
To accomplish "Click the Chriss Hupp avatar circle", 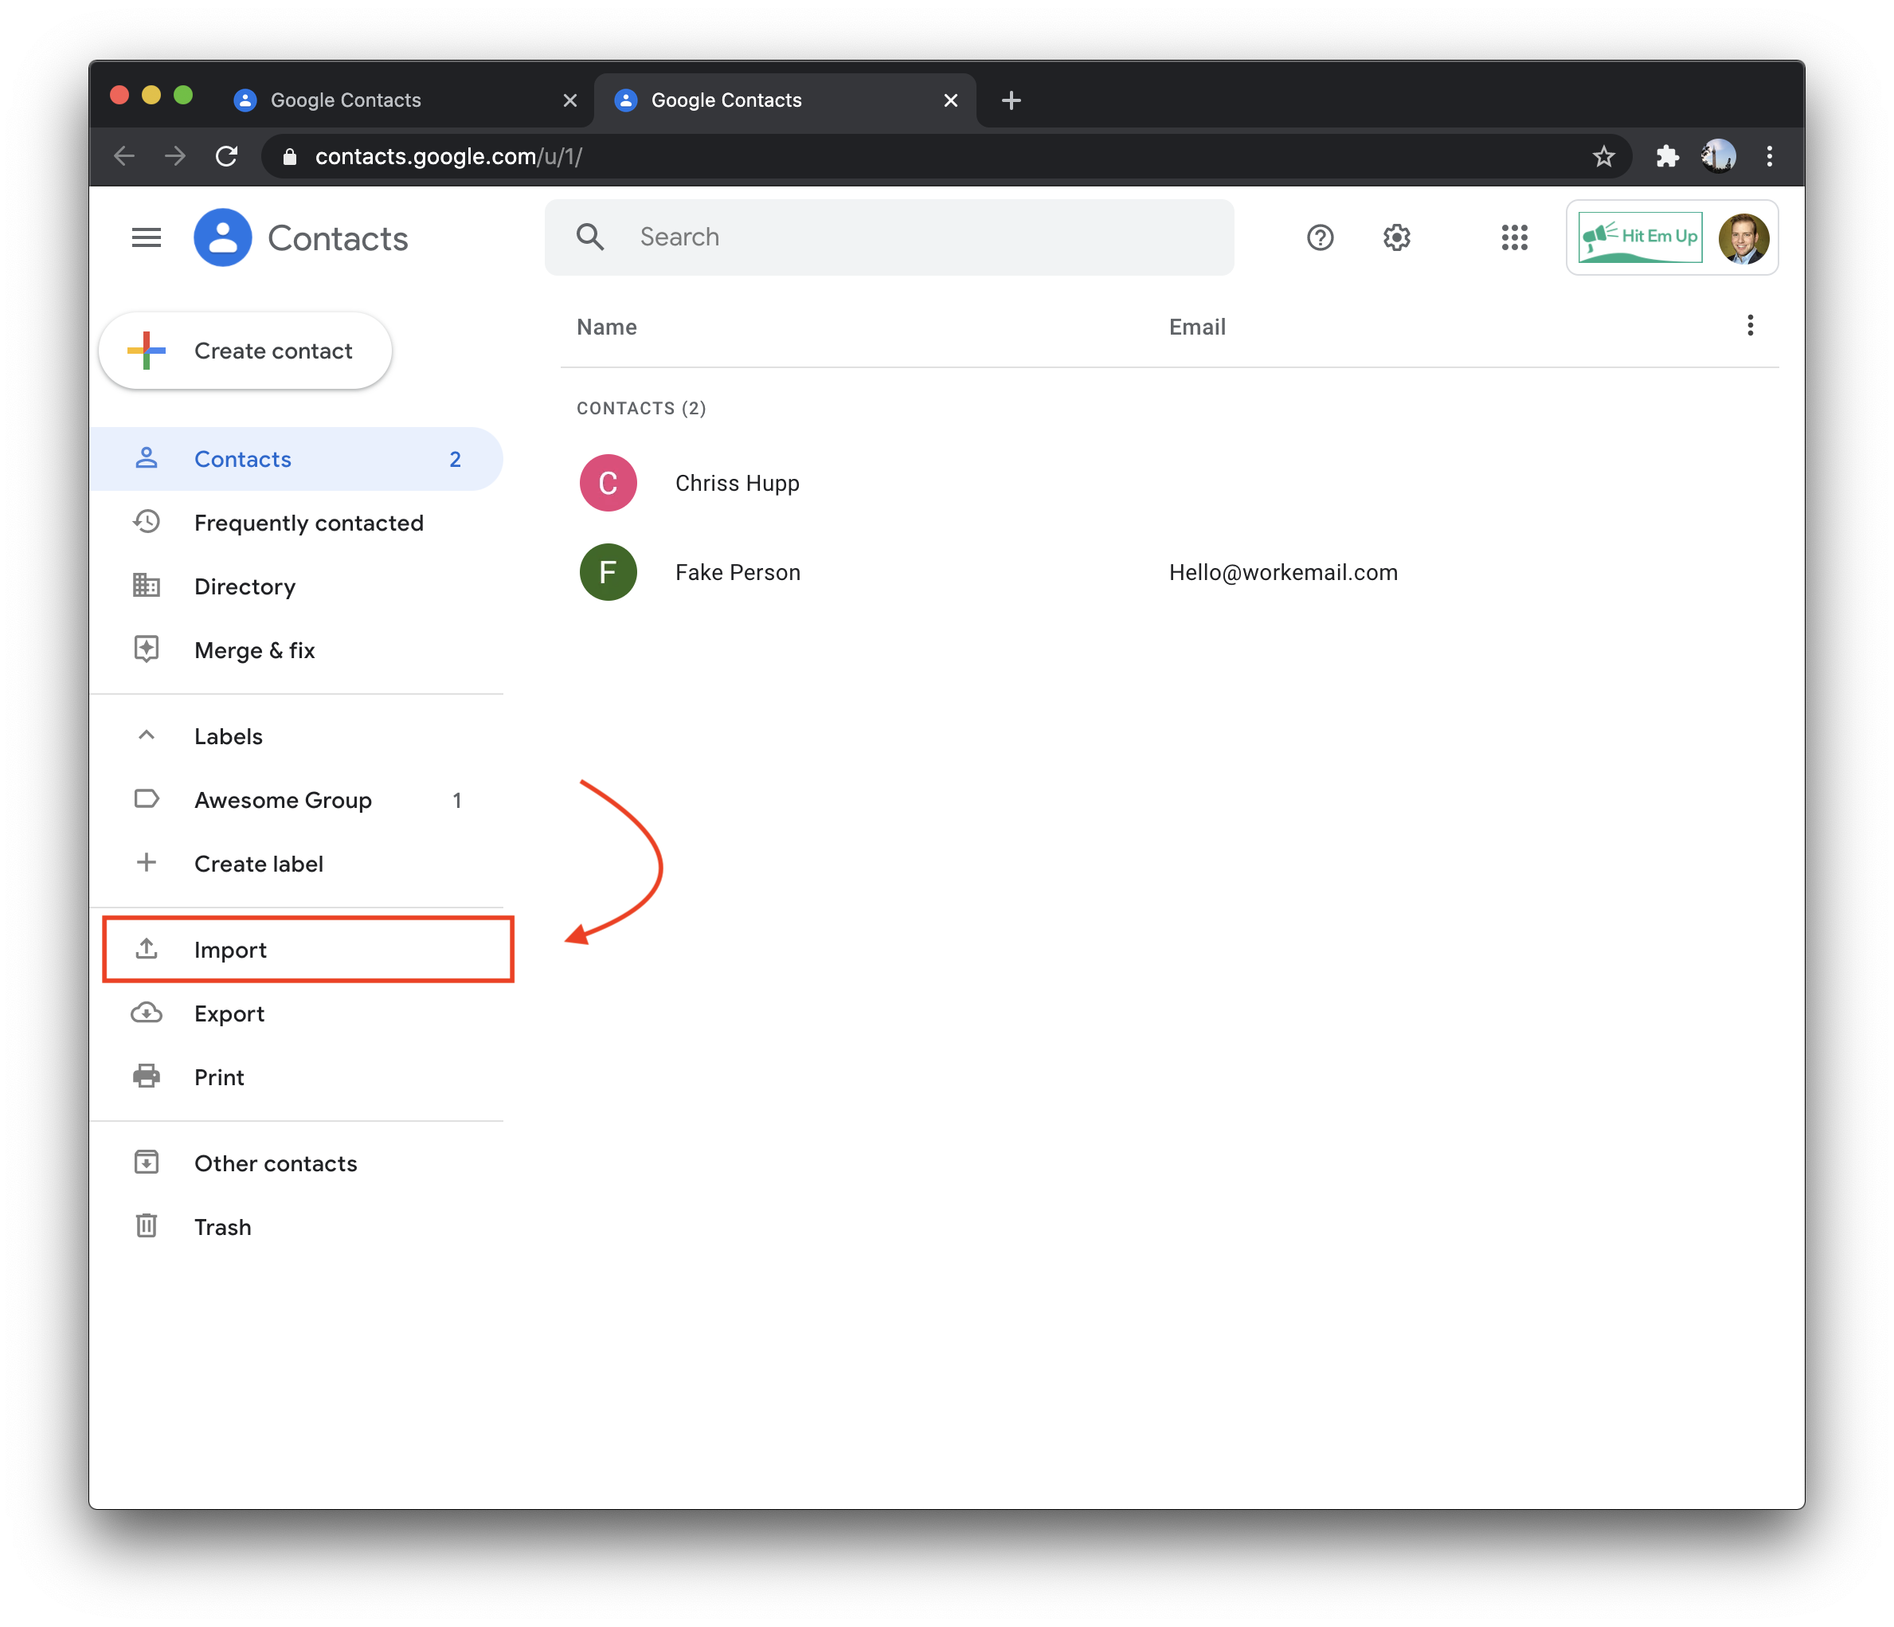I will click(608, 483).
